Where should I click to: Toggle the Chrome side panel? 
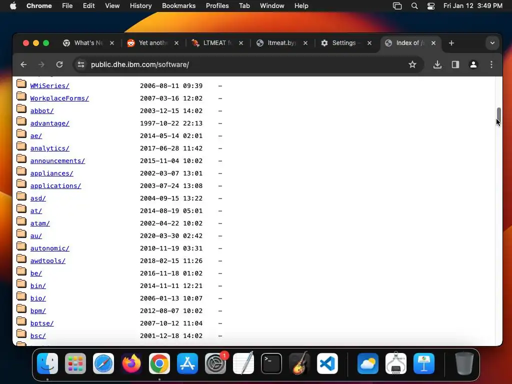(455, 64)
